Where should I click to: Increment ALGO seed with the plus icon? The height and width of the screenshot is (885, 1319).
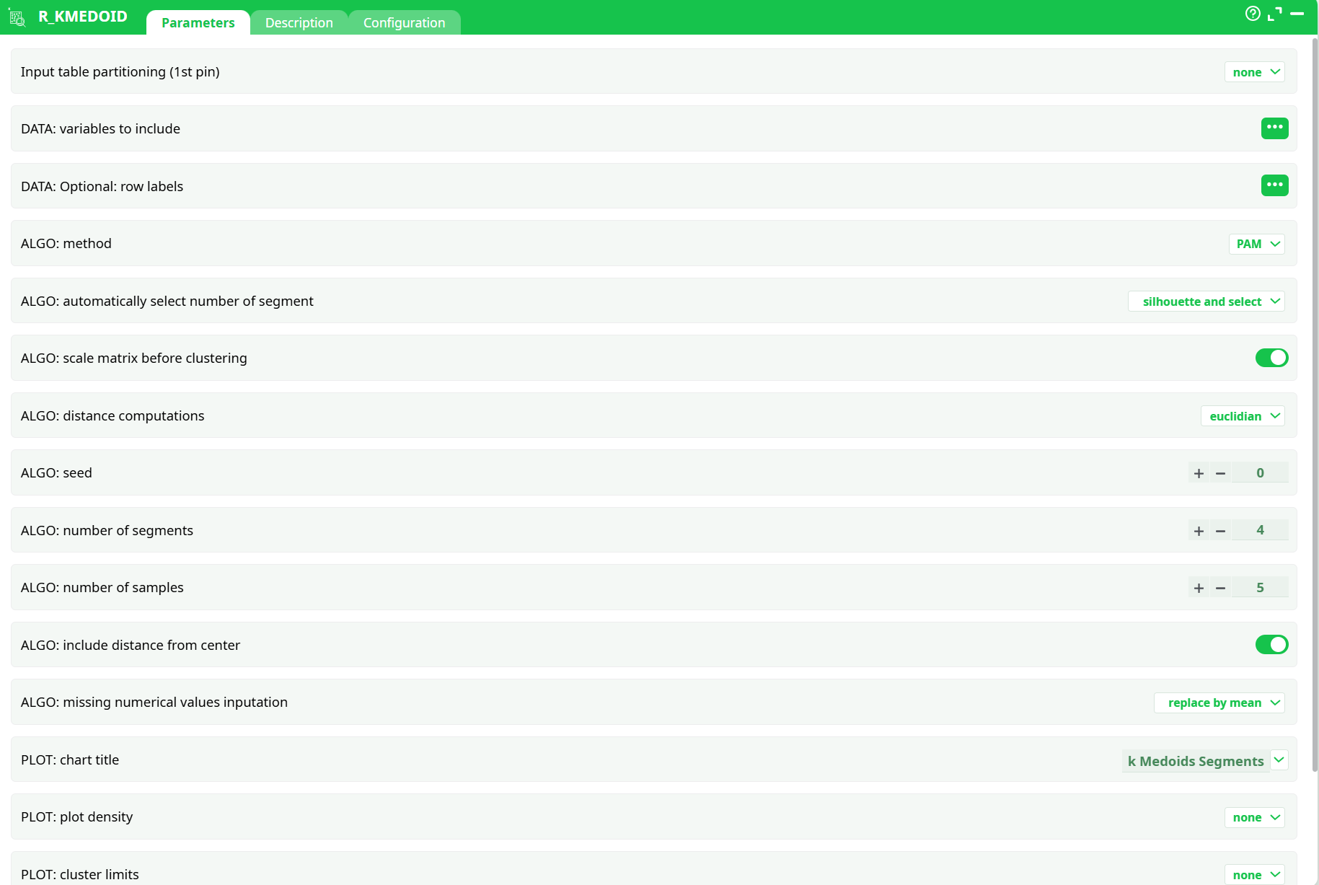coord(1198,472)
